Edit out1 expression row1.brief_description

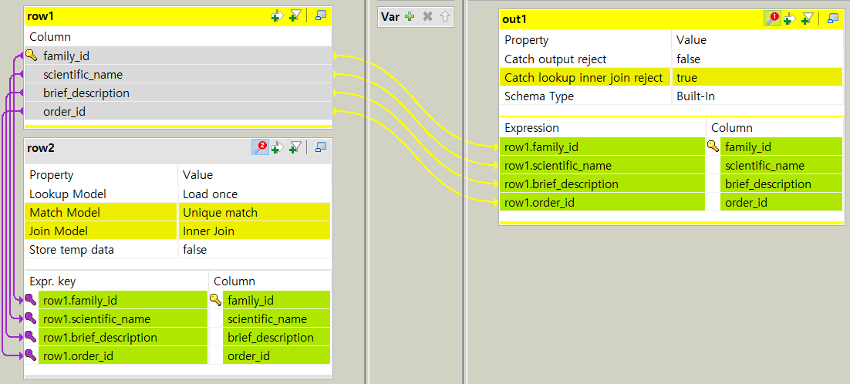pos(602,184)
